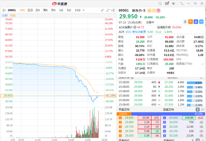Click blue 83.19% sell ratio bar
206x141 pixels.
(x=168, y=114)
